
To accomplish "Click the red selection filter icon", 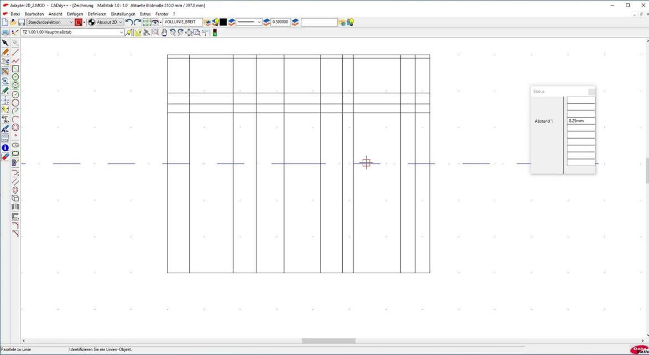I will tap(78, 22).
